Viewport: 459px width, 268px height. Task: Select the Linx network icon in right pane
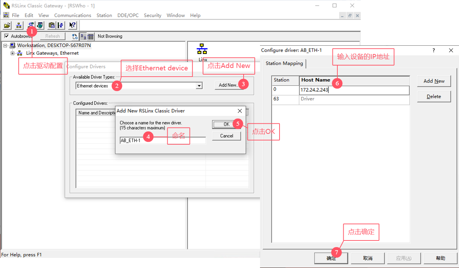pyautogui.click(x=201, y=49)
